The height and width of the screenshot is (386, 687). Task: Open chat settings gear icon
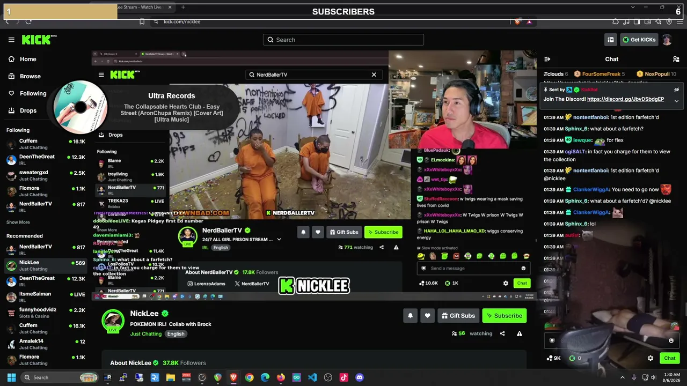tap(651, 358)
